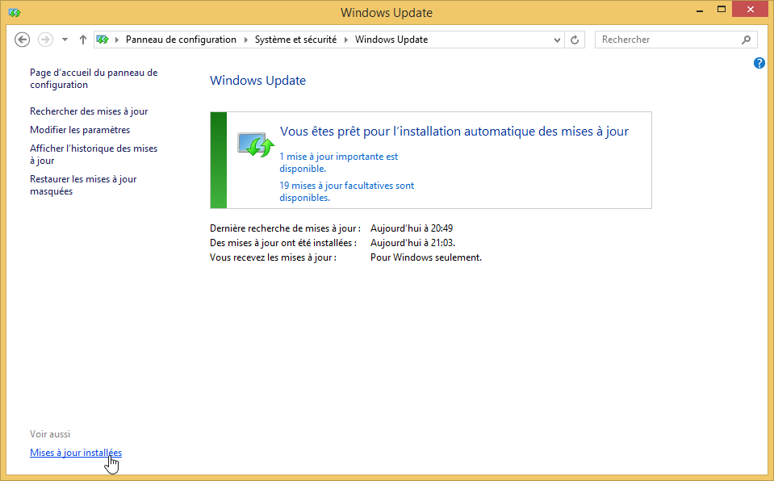Click the 'Aujourd'hui à 20:49' text
This screenshot has height=481, width=774.
[x=412, y=228]
